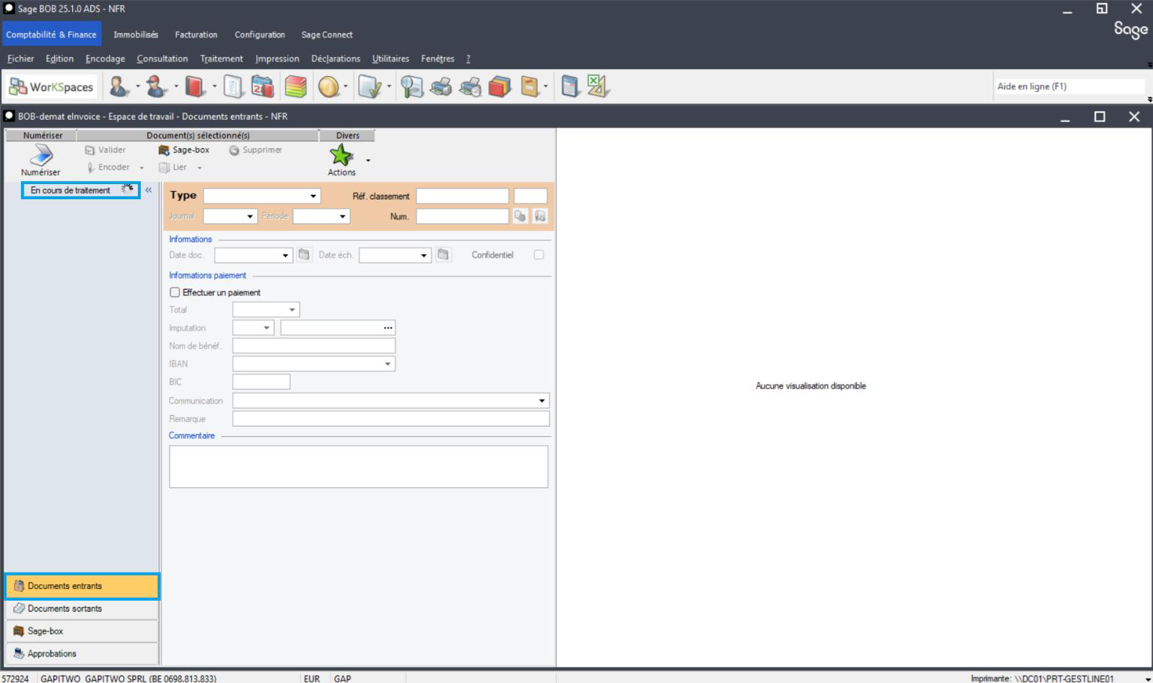
Task: Open the Type dropdown
Action: tap(313, 196)
